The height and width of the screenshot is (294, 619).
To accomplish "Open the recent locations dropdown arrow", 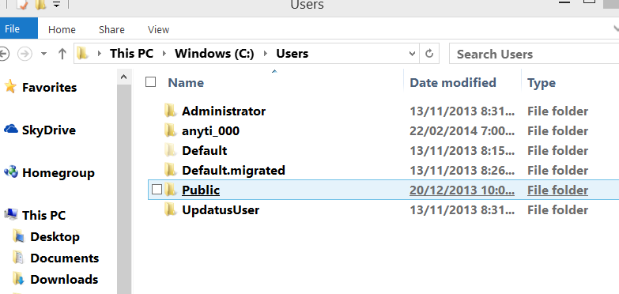I will click(x=43, y=54).
